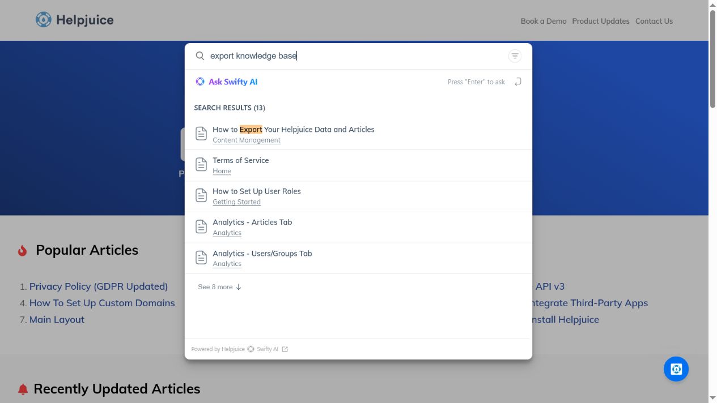This screenshot has width=717, height=403.
Task: Click the small Swifty AI logo in footer
Action: click(251, 349)
